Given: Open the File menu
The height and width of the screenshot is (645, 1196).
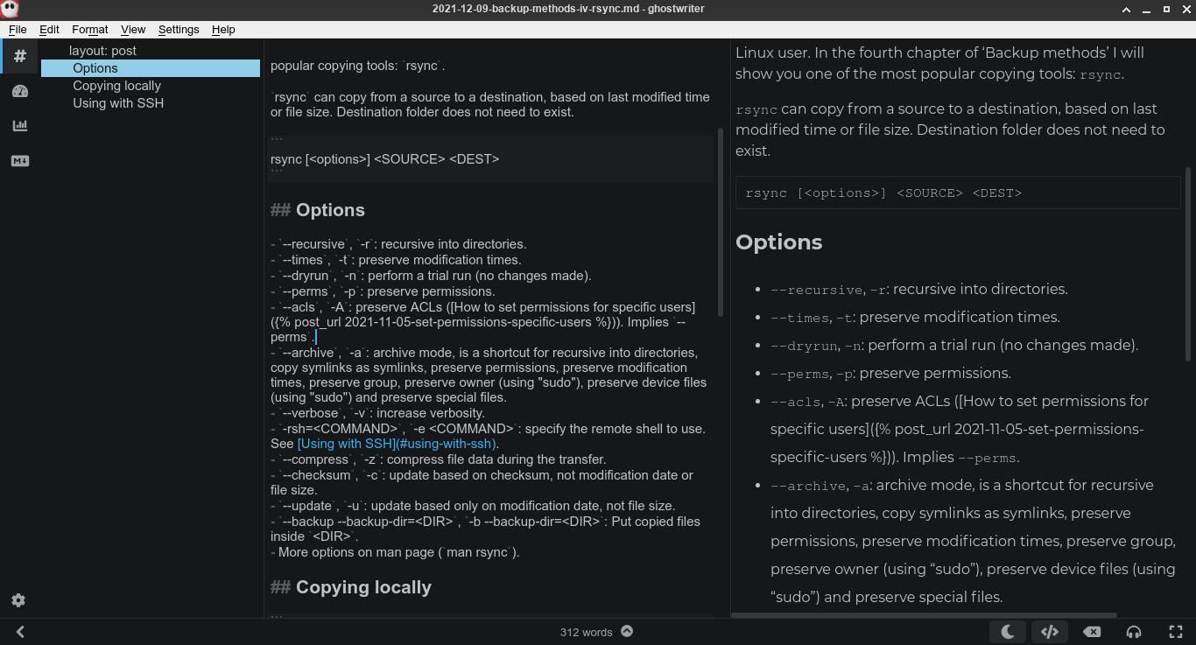Looking at the screenshot, I should pyautogui.click(x=18, y=29).
